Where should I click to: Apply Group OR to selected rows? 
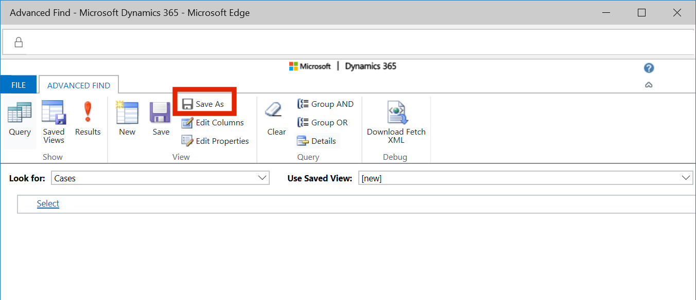[x=322, y=122]
